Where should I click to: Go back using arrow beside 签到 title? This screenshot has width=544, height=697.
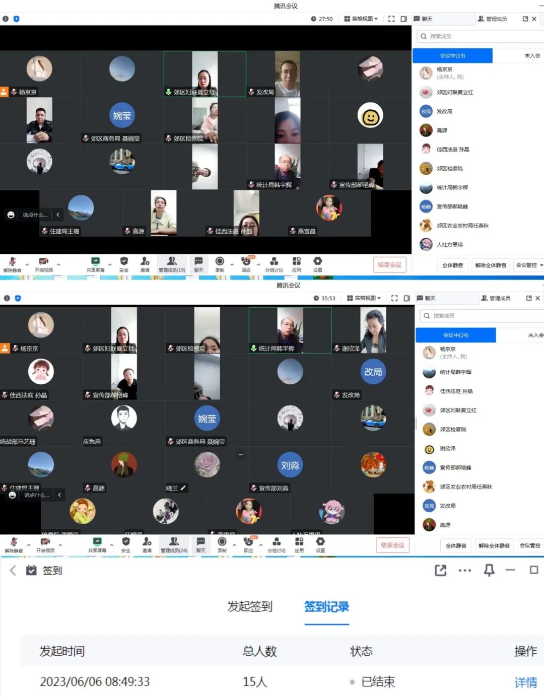click(x=13, y=570)
